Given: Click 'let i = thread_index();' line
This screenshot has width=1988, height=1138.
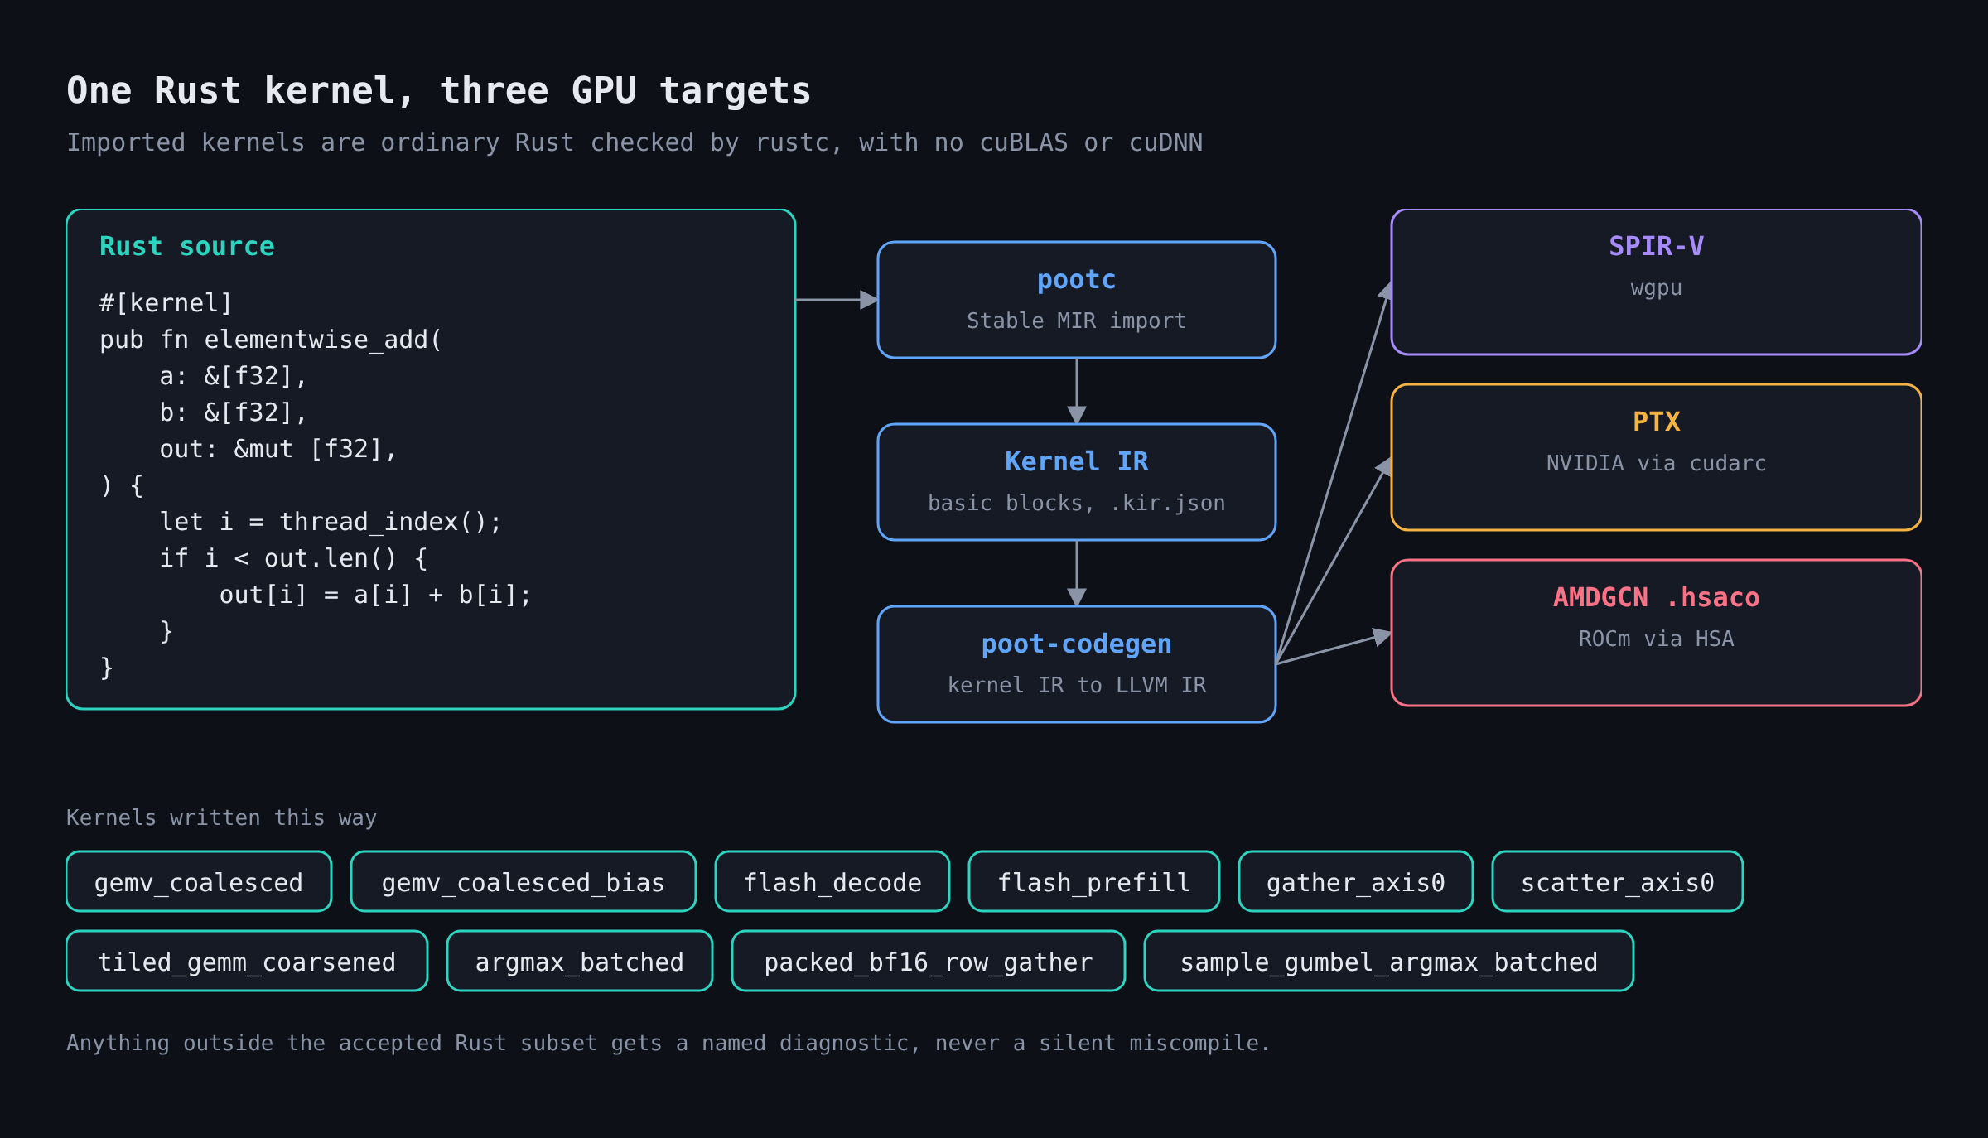Looking at the screenshot, I should click(331, 522).
